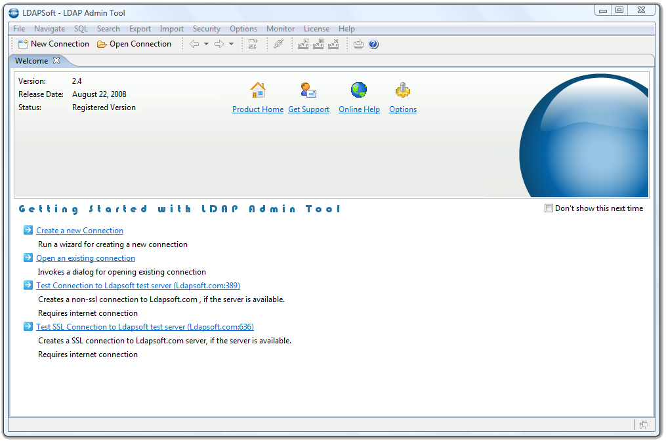Click the Get Support icon
The width and height of the screenshot is (666, 441).
[308, 90]
